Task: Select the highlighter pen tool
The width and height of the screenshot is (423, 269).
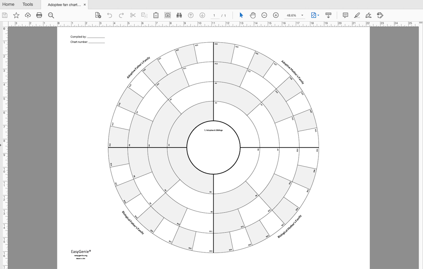Action: pos(357,15)
